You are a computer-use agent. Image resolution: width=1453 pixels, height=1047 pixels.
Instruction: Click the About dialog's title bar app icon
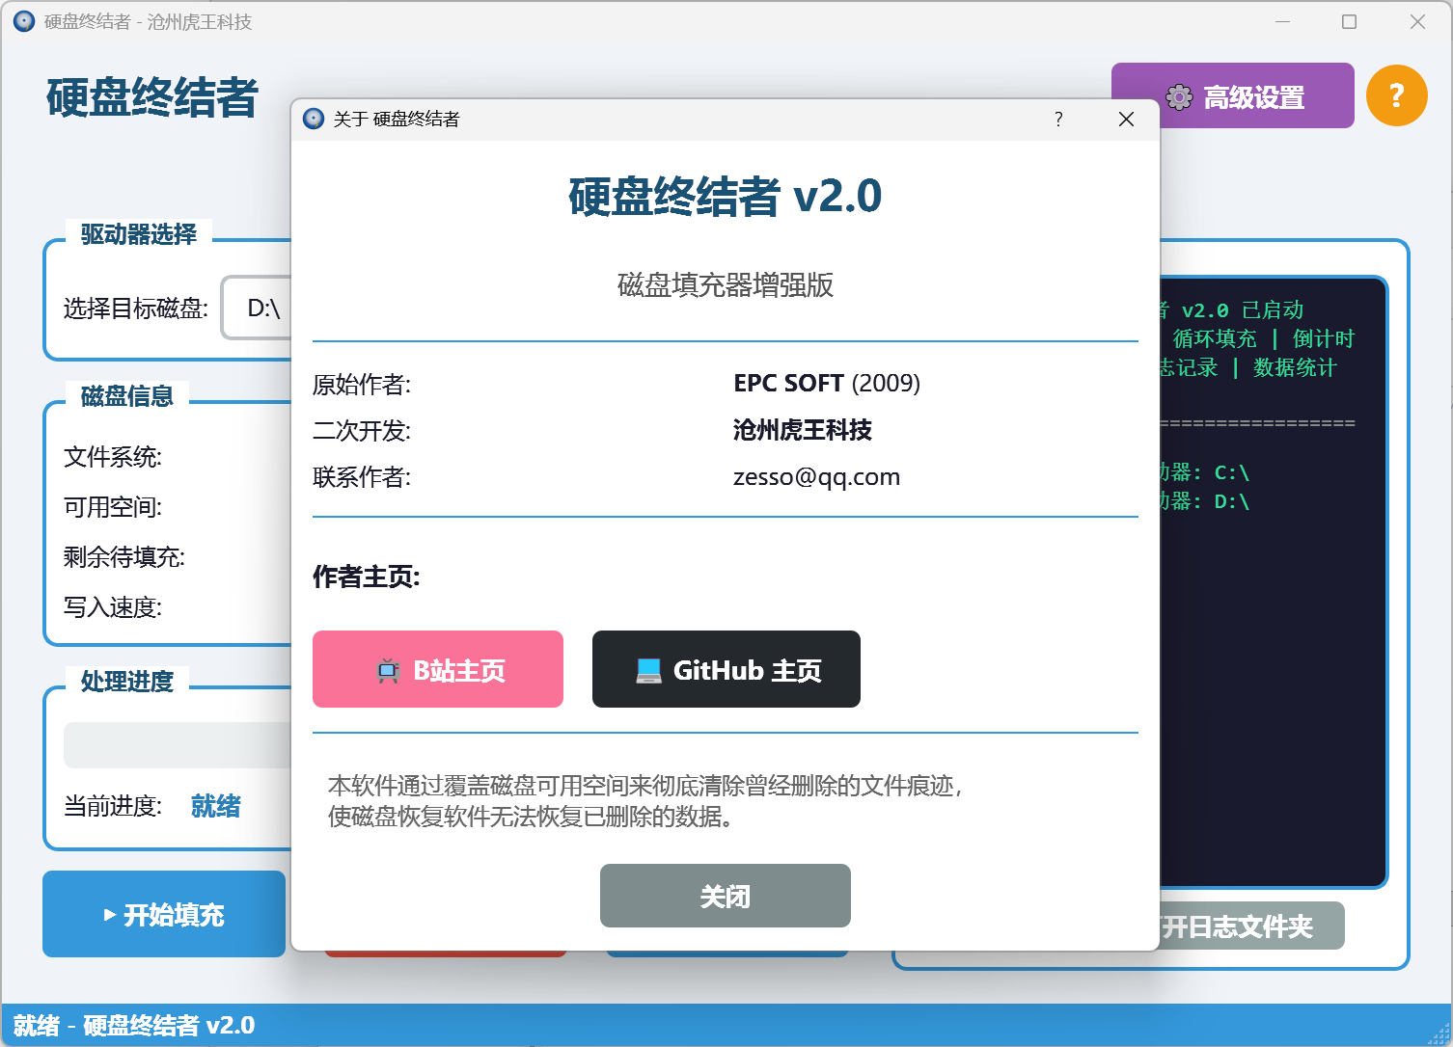pyautogui.click(x=312, y=119)
